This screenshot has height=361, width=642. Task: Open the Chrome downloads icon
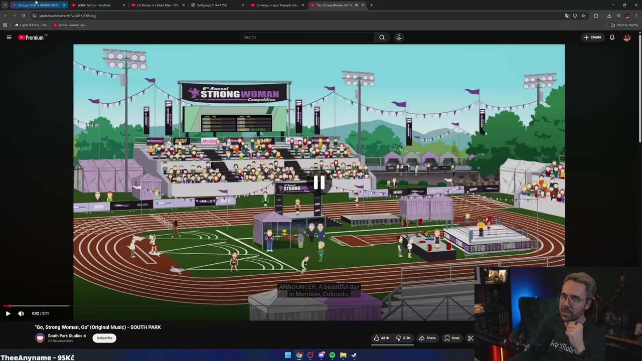point(609,16)
